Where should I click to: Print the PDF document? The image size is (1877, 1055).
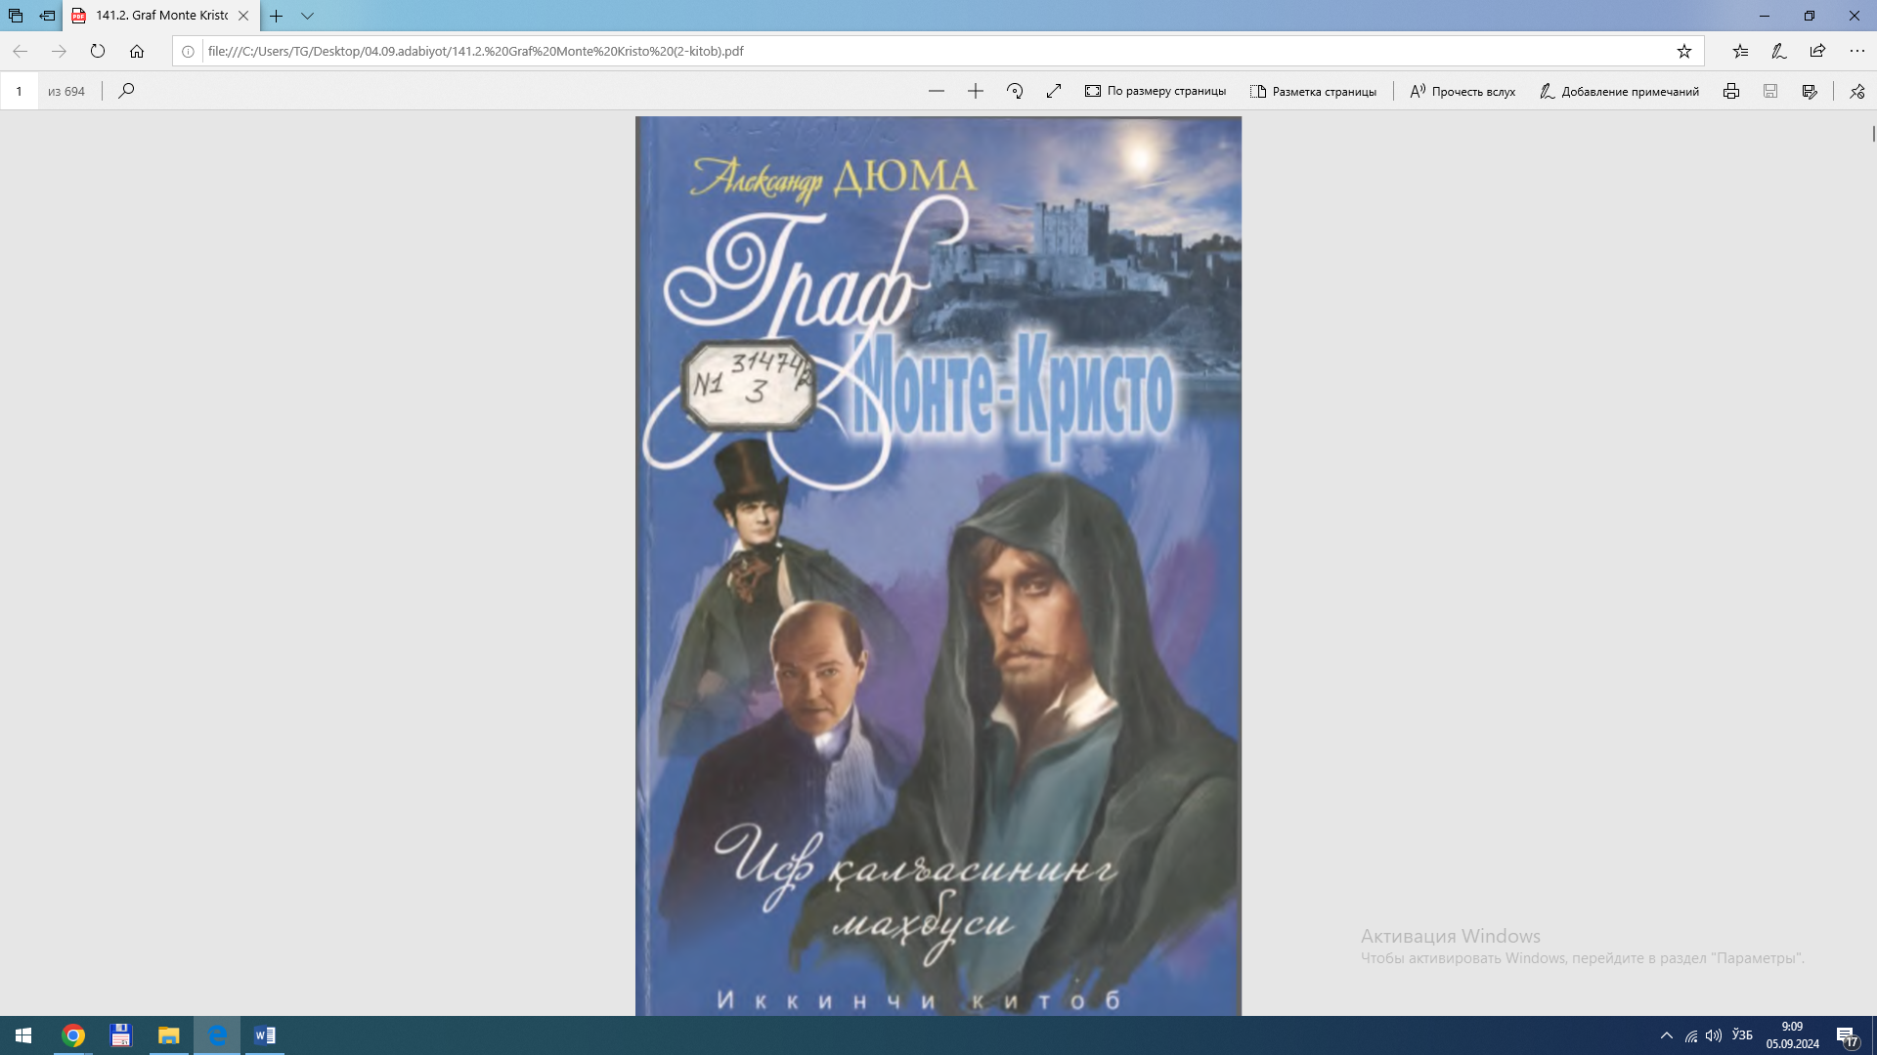coord(1731,91)
